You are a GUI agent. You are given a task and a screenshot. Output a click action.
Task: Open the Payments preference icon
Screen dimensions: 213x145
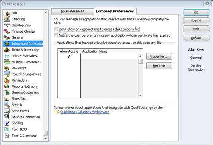pyautogui.click(x=7, y=68)
